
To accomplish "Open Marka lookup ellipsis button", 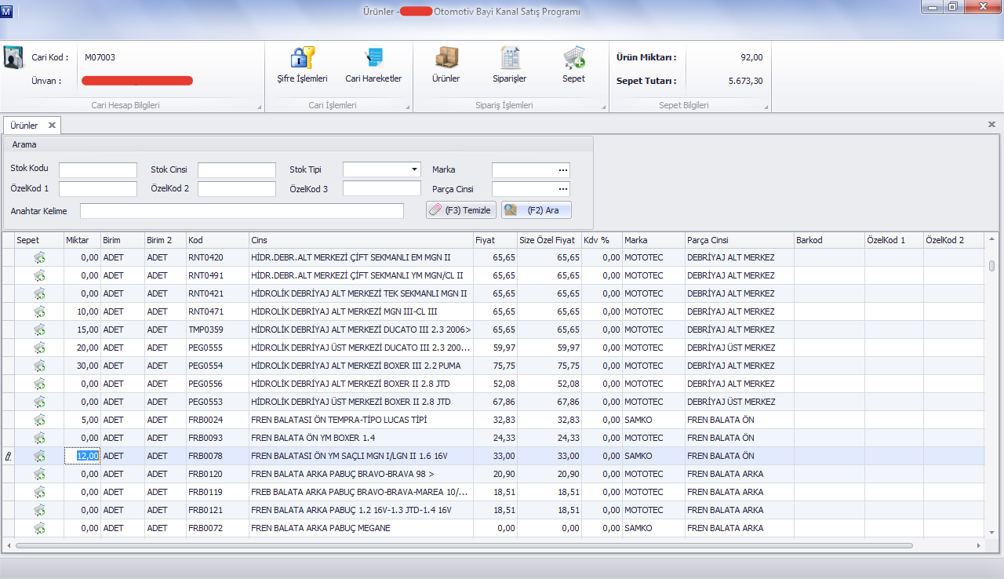I will pos(562,169).
